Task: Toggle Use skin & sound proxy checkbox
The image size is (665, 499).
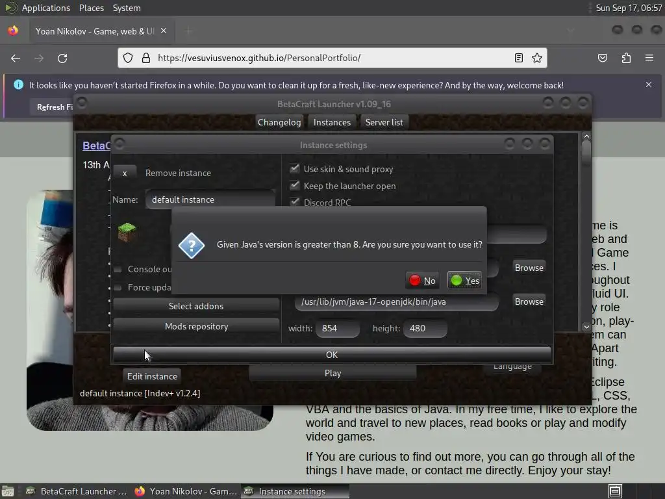Action: (295, 169)
